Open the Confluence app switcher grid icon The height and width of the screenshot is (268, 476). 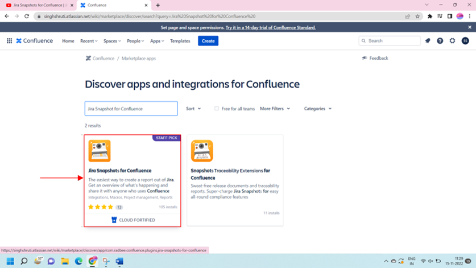pos(9,41)
